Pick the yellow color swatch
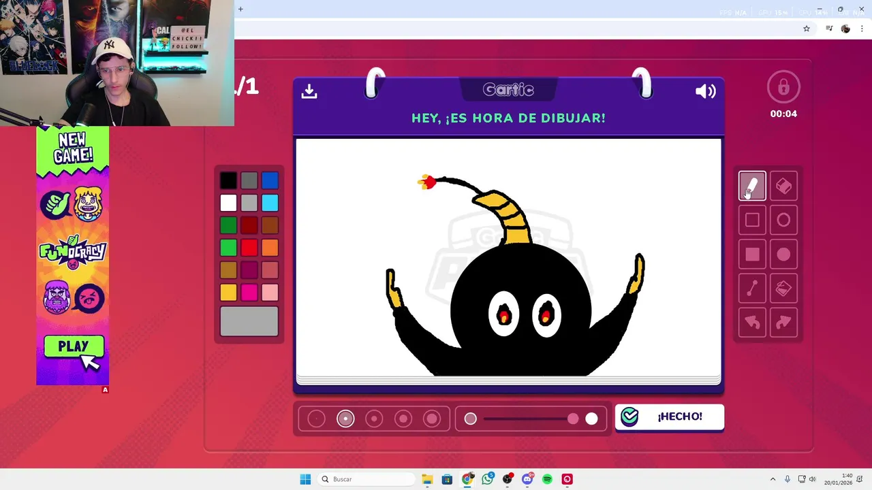 coord(228,293)
